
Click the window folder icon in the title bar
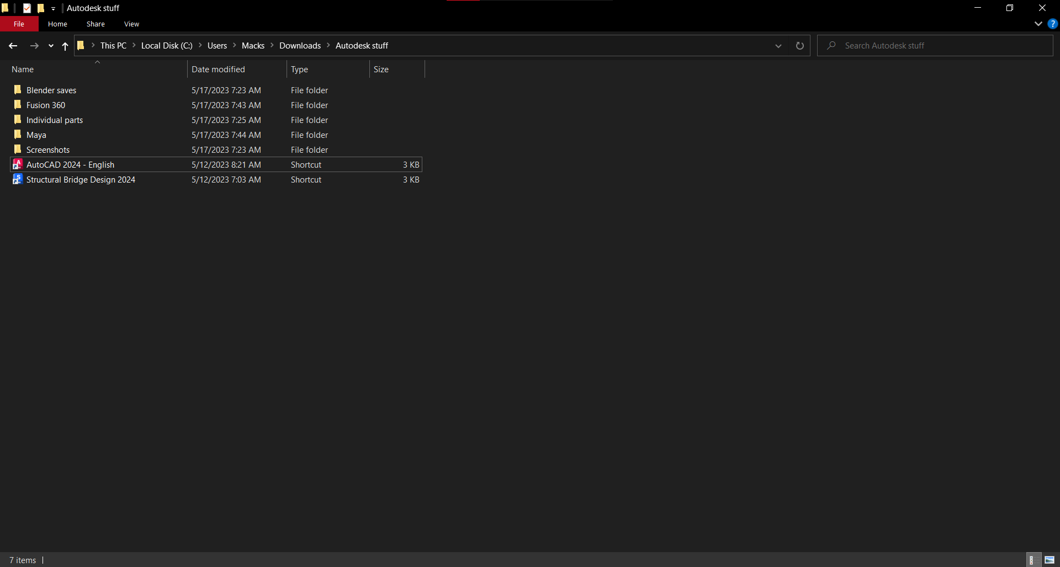[x=6, y=8]
